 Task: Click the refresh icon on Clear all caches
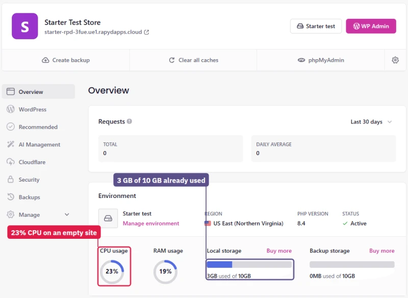[172, 60]
